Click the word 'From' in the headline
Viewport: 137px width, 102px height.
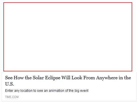point(89,78)
